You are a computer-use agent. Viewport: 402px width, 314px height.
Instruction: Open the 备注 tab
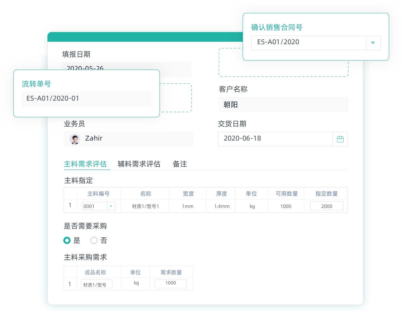click(180, 164)
